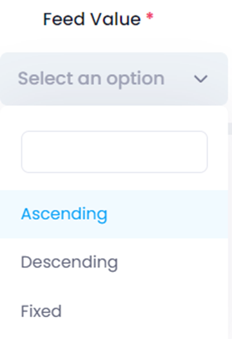Click the Descending list entry
This screenshot has width=232, height=339.
[114, 262]
